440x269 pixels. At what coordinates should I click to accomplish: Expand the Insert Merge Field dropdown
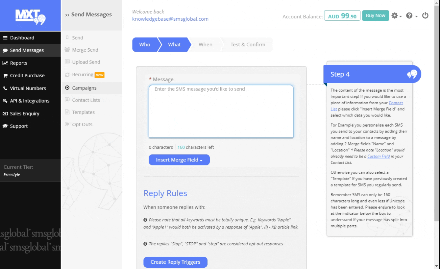click(179, 160)
